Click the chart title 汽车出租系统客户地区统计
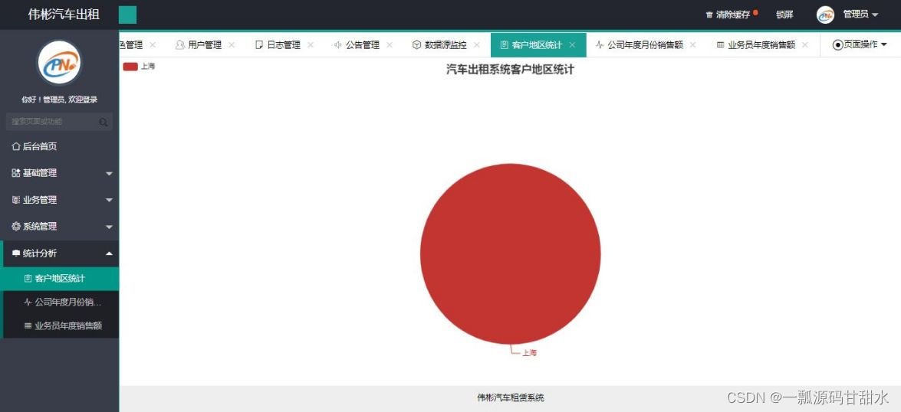The image size is (901, 412). coord(510,70)
